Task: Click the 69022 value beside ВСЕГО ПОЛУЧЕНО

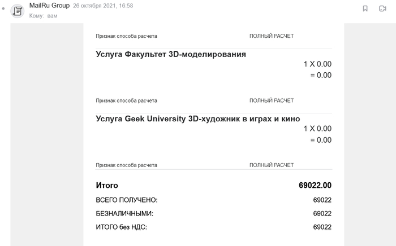Action: pos(322,200)
